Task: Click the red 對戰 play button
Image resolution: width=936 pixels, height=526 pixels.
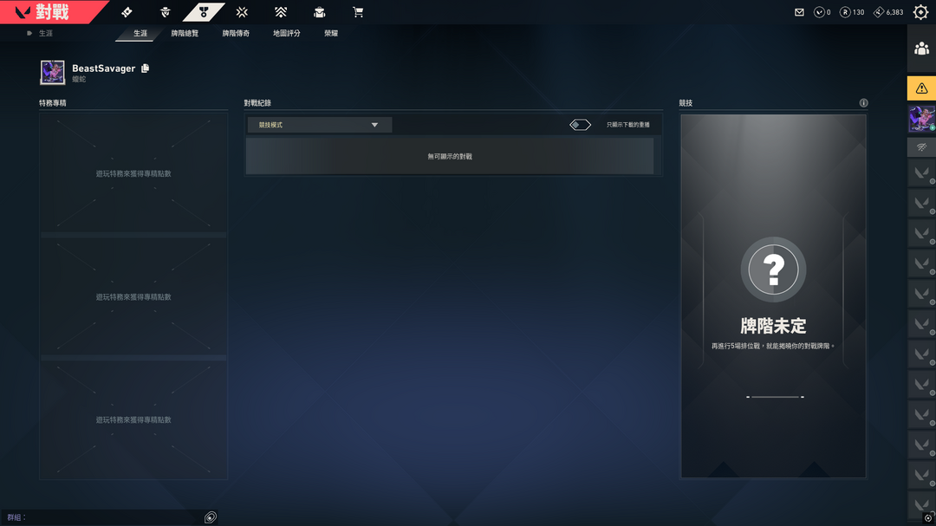Action: [x=51, y=12]
